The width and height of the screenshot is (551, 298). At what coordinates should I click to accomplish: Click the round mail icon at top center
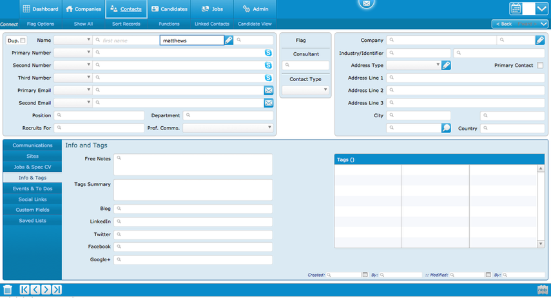366,4
